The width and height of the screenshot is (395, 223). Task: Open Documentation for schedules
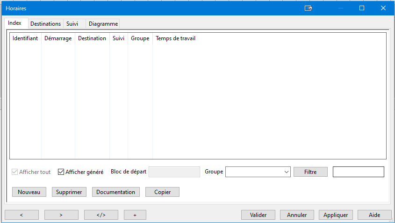(116, 192)
